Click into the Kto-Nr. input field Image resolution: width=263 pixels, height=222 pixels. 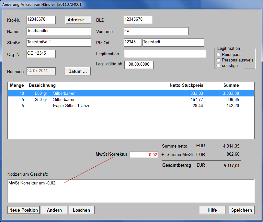(x=41, y=20)
